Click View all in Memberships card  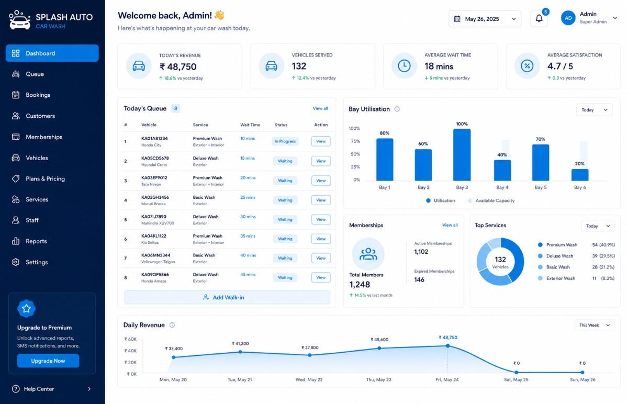click(x=450, y=225)
